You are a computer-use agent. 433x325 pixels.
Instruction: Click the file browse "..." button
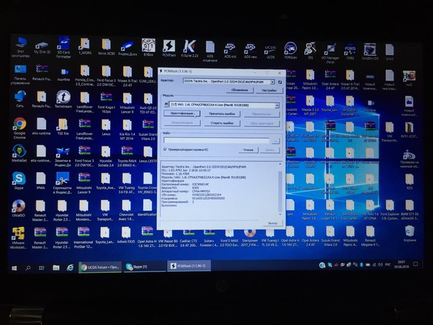click(276, 140)
